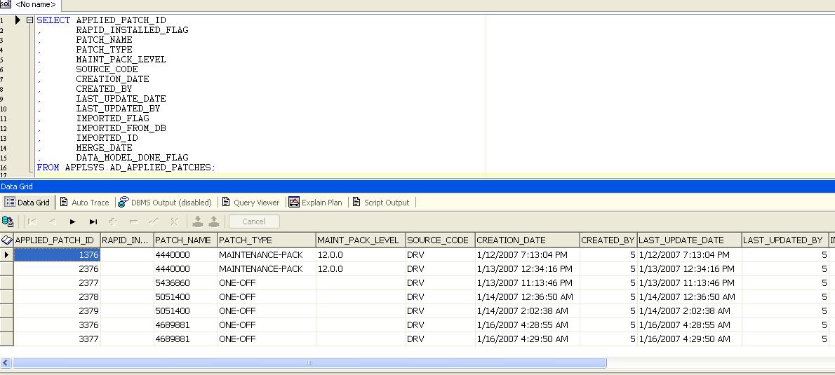Select cell with APPLIED_PATCH_ID 2379
Viewport: 835px width, 375px height.
coord(57,311)
